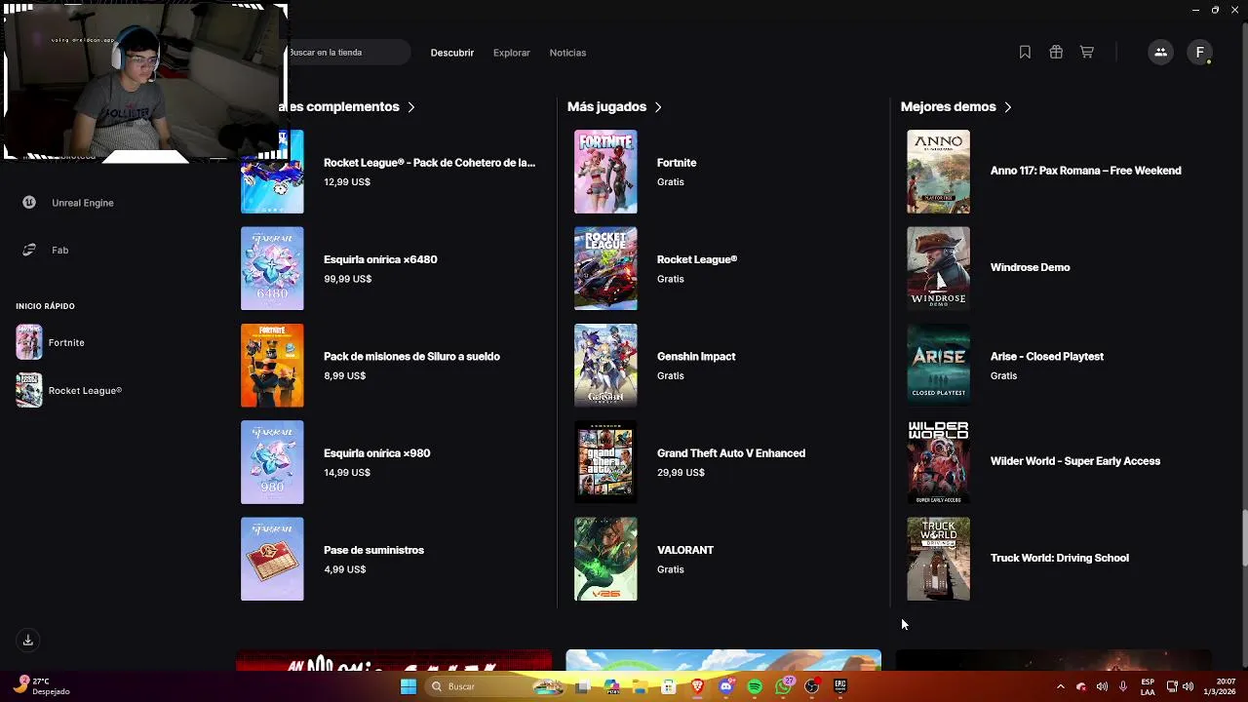1248x702 pixels.
Task: Open the downloads icon in sidebar
Action: coord(28,641)
